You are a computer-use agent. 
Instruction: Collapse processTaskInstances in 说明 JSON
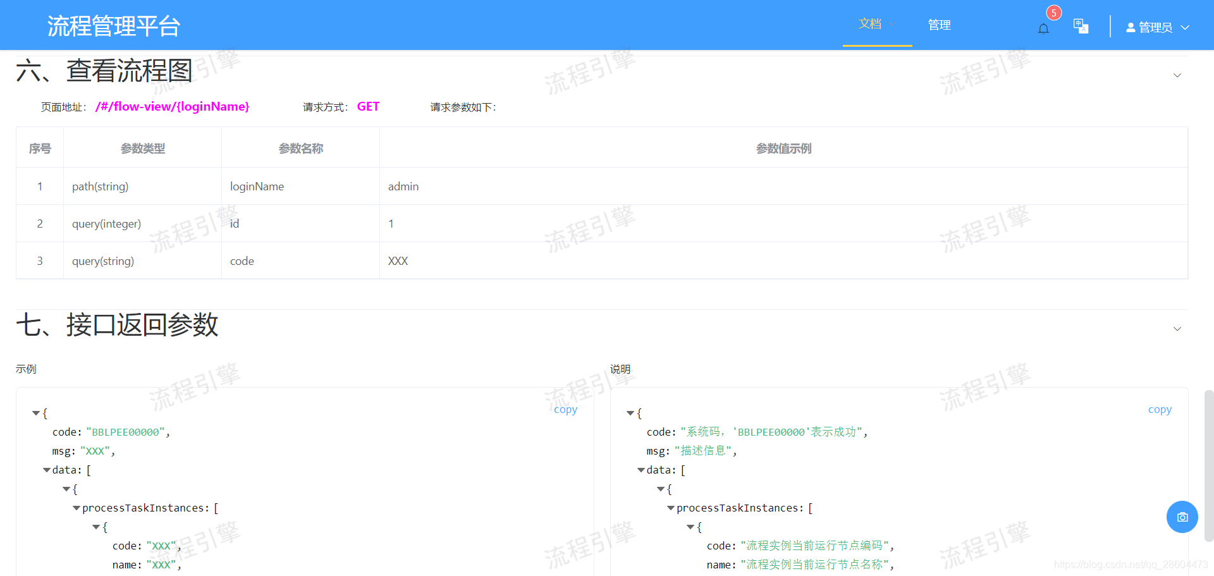(x=671, y=508)
